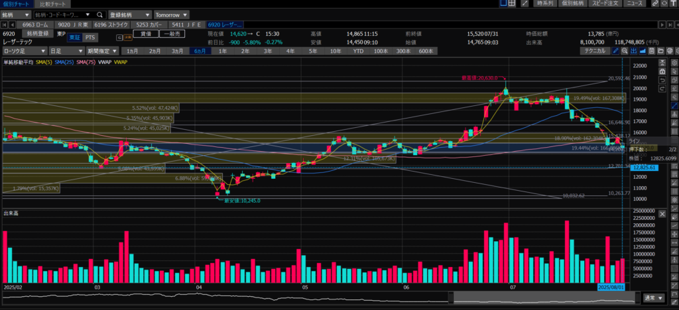Click the G badge icon
Viewport: 679px width, 310px height.
tap(119, 38)
